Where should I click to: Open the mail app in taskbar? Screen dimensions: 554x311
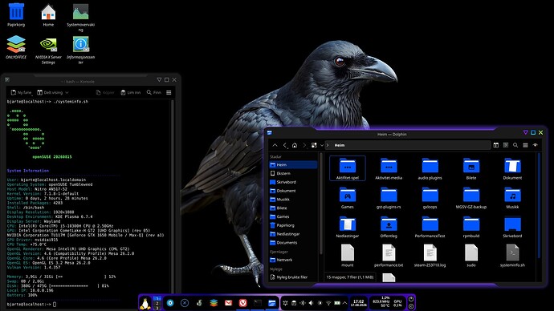[x=228, y=303]
